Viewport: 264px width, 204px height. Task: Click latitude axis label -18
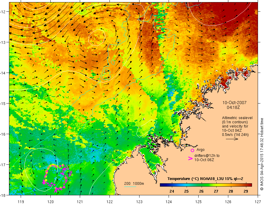click(x=3, y=195)
